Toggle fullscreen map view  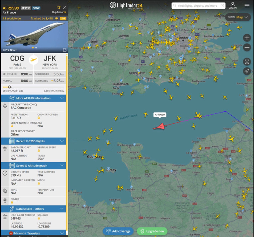(x=247, y=61)
